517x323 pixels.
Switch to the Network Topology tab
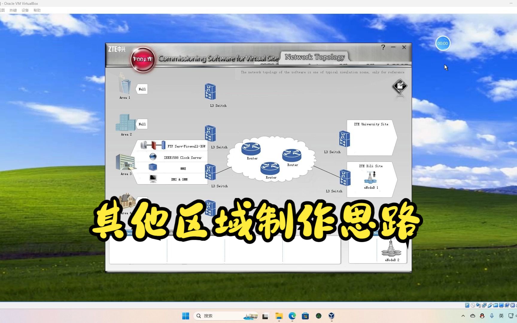(314, 57)
